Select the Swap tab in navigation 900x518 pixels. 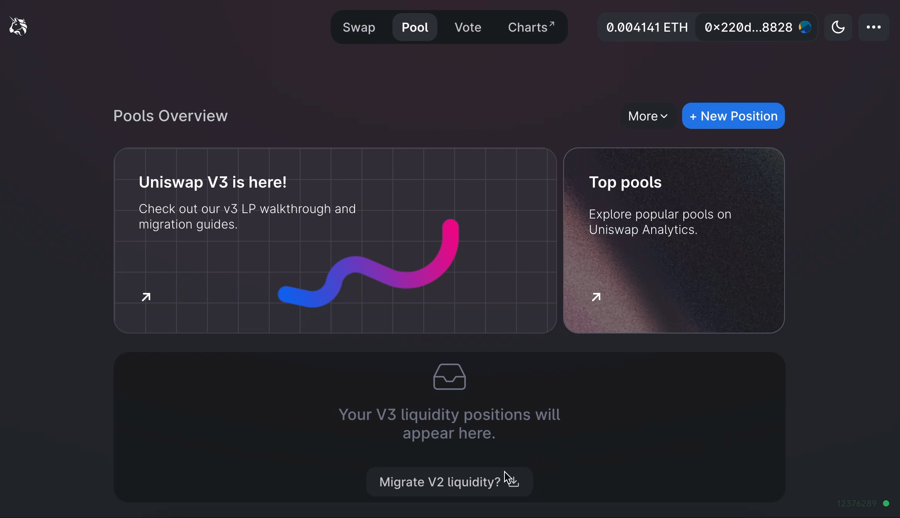coord(359,27)
